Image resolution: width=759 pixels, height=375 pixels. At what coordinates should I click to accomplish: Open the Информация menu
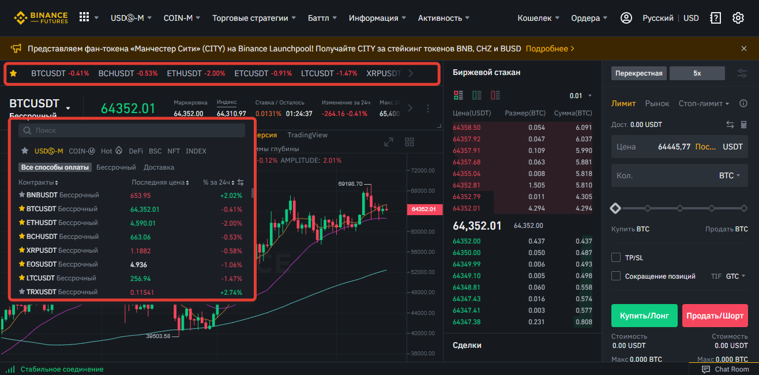(x=377, y=18)
